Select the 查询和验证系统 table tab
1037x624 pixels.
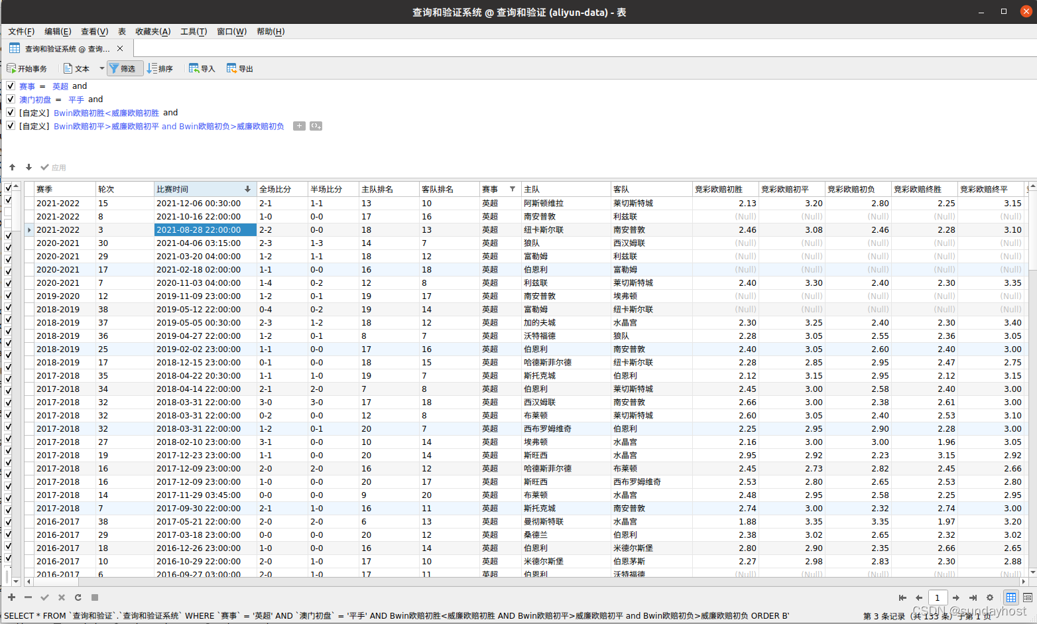[66, 48]
